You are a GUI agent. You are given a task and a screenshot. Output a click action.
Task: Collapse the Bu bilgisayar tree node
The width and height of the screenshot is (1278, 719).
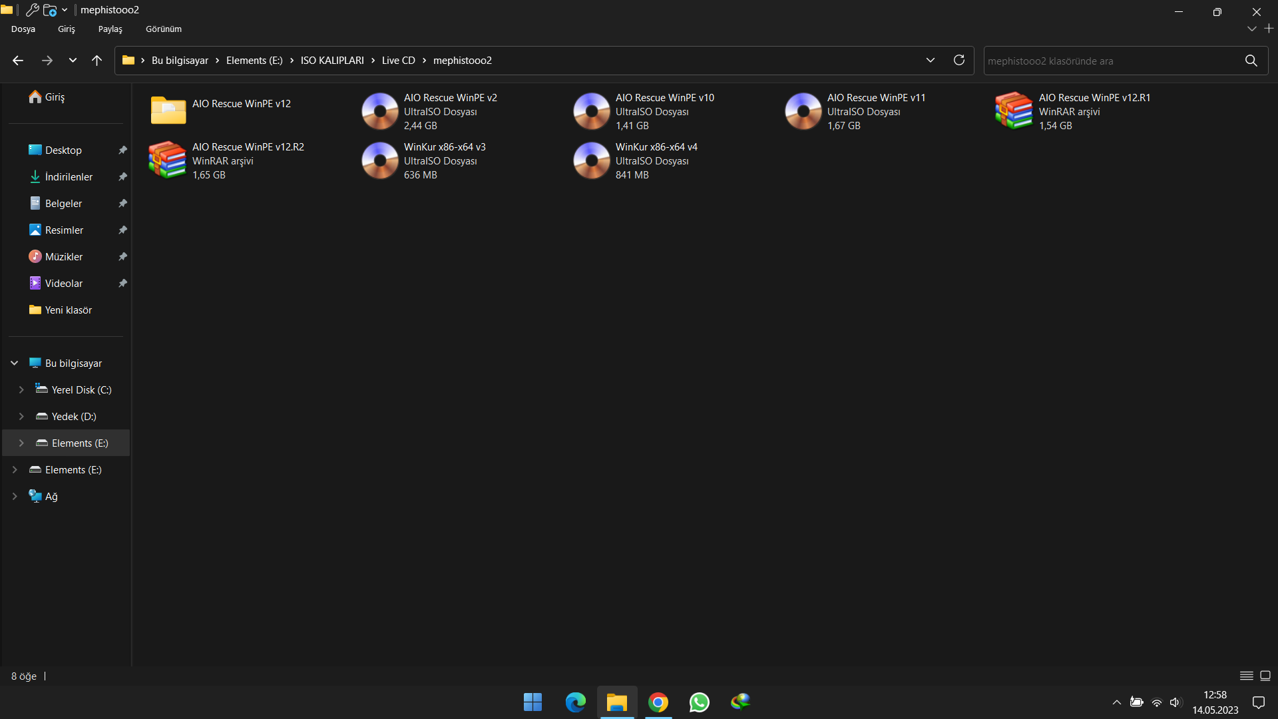point(14,363)
